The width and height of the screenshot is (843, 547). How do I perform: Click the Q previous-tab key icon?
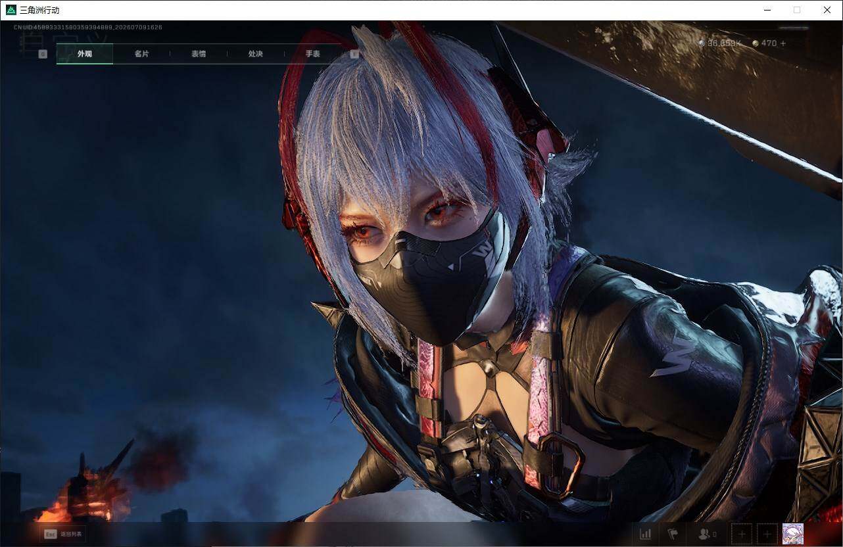coord(43,54)
